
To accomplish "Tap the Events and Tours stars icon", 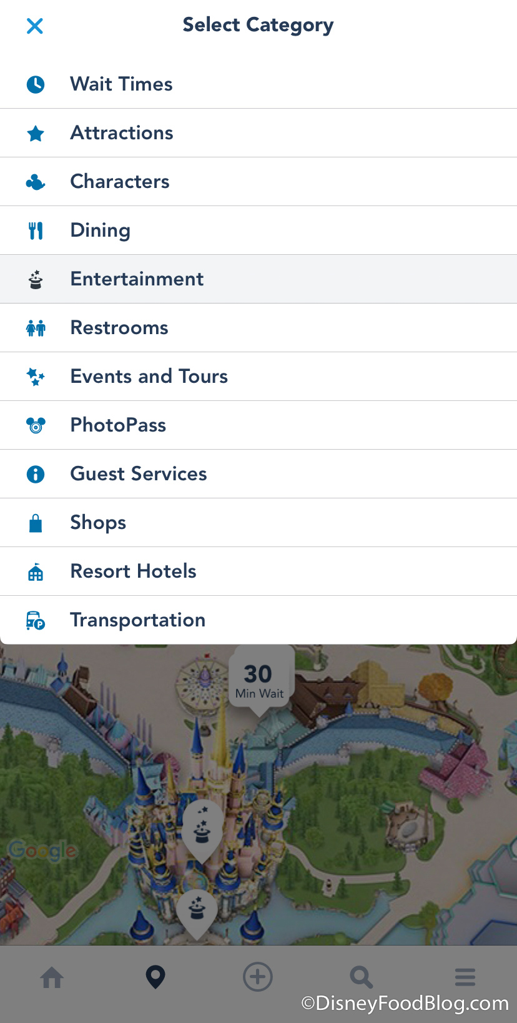I will (x=36, y=377).
